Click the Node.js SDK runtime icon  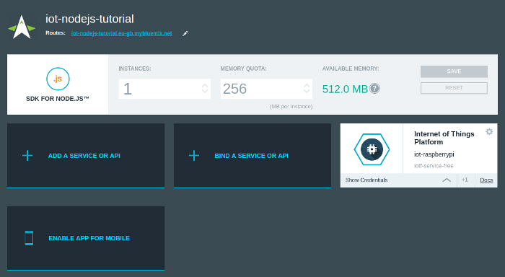58,79
